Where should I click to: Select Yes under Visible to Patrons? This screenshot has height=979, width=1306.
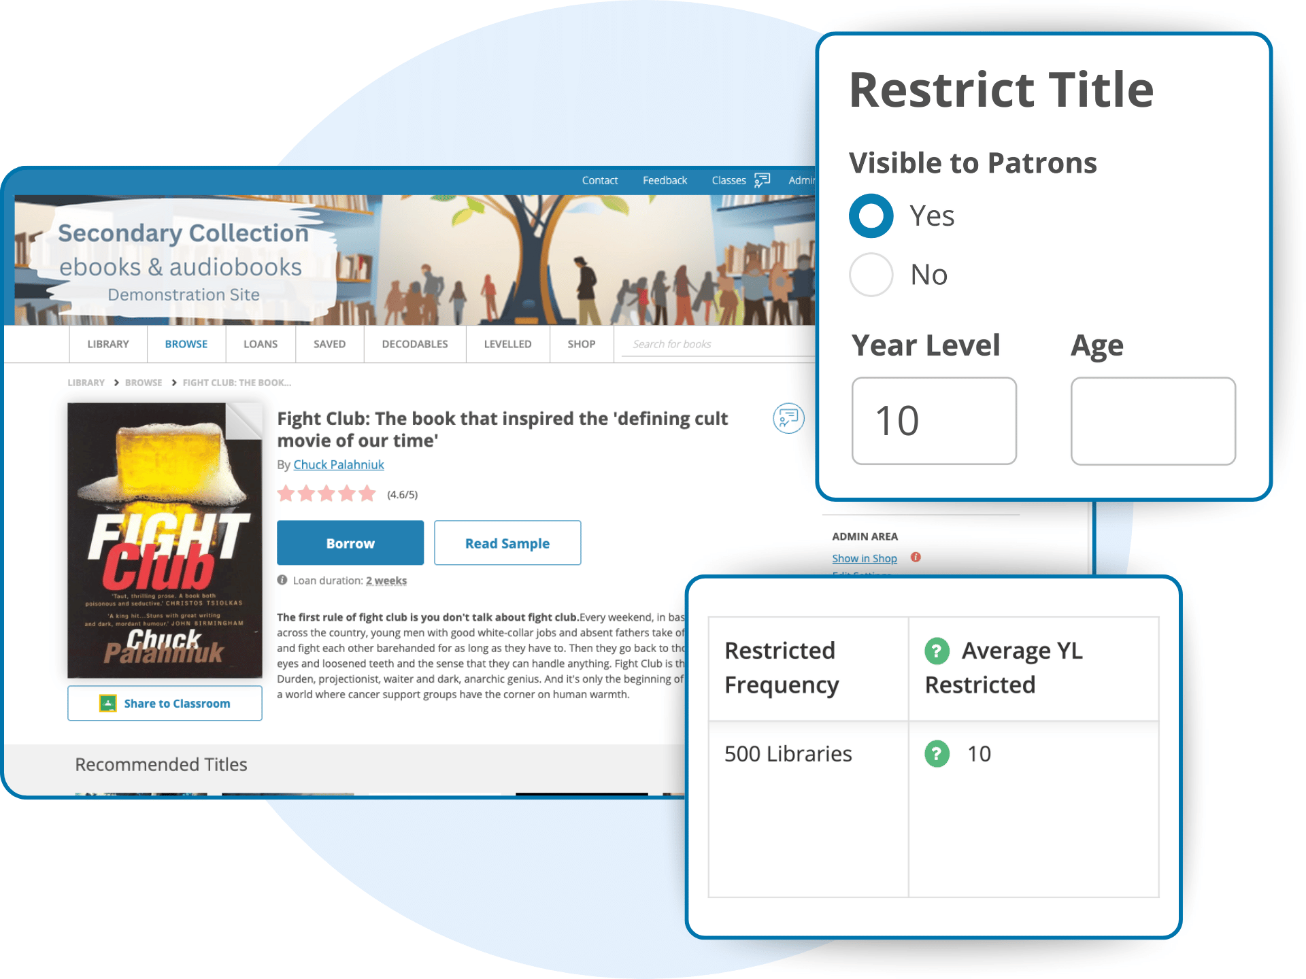[871, 216]
